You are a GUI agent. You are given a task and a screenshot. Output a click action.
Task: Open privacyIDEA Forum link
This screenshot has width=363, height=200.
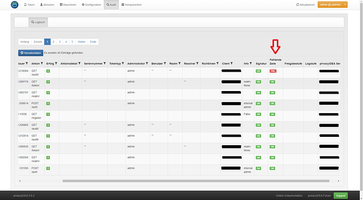point(319,196)
